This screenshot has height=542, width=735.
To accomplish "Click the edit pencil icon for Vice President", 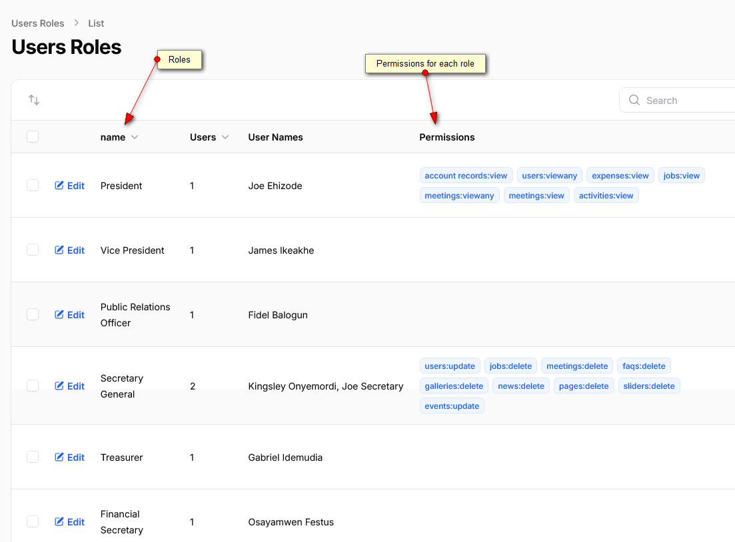I will click(59, 250).
